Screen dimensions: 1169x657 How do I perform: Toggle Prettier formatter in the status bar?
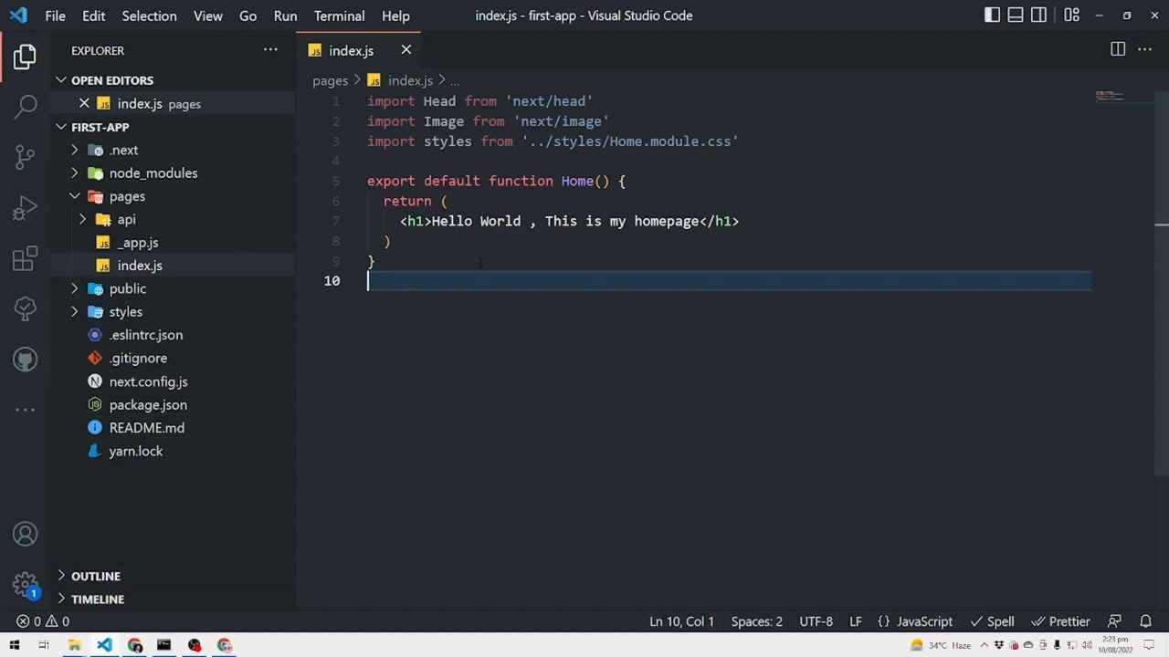coord(1061,621)
